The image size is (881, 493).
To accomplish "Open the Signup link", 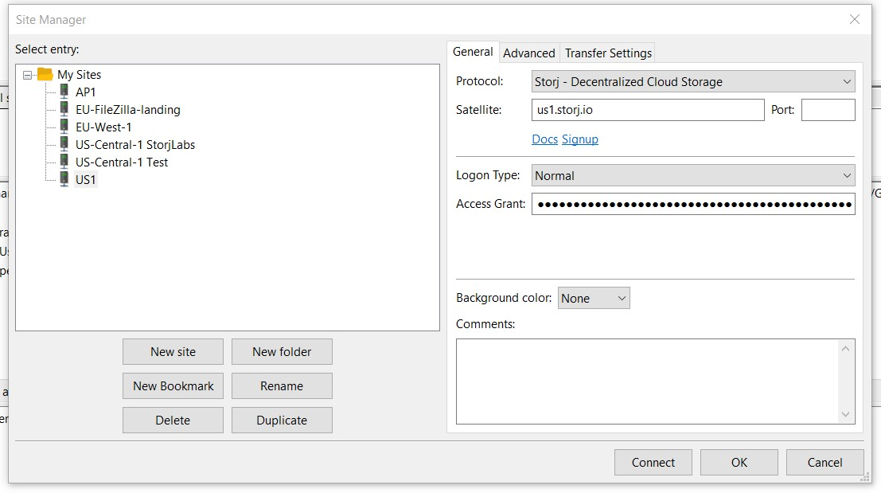I will [x=580, y=139].
